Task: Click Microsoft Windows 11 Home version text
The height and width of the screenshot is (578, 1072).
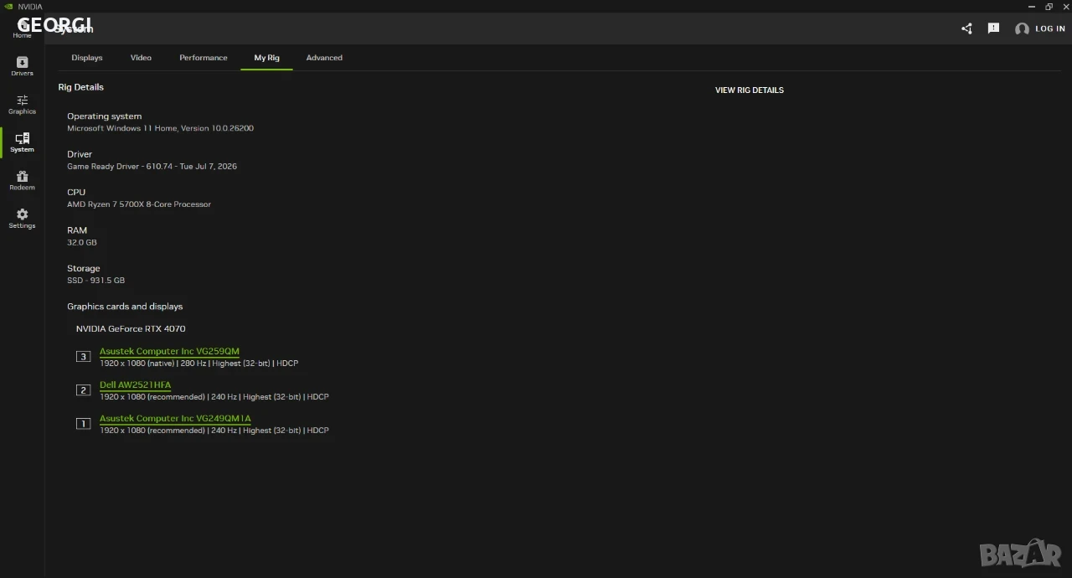Action: (x=160, y=129)
